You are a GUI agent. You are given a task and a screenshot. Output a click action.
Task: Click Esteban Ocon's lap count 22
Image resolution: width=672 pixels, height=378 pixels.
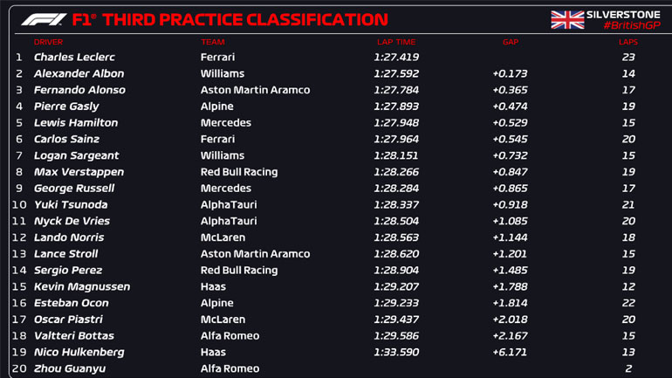628,303
